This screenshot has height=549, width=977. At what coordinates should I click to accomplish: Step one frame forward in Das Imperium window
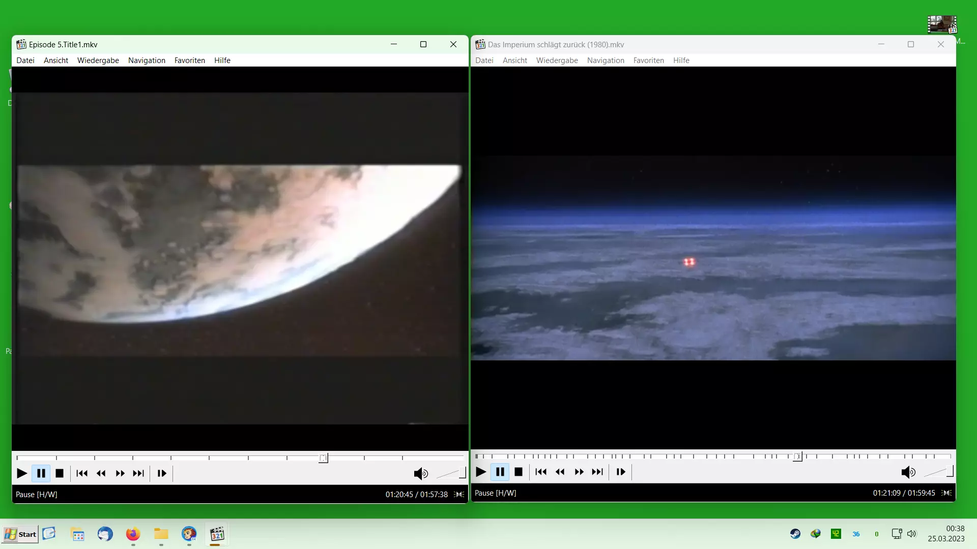point(621,472)
